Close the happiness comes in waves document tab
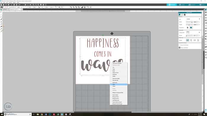 (21, 9)
